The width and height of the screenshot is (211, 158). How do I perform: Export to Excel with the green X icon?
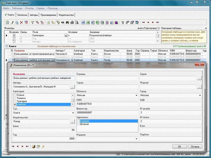click(88, 22)
